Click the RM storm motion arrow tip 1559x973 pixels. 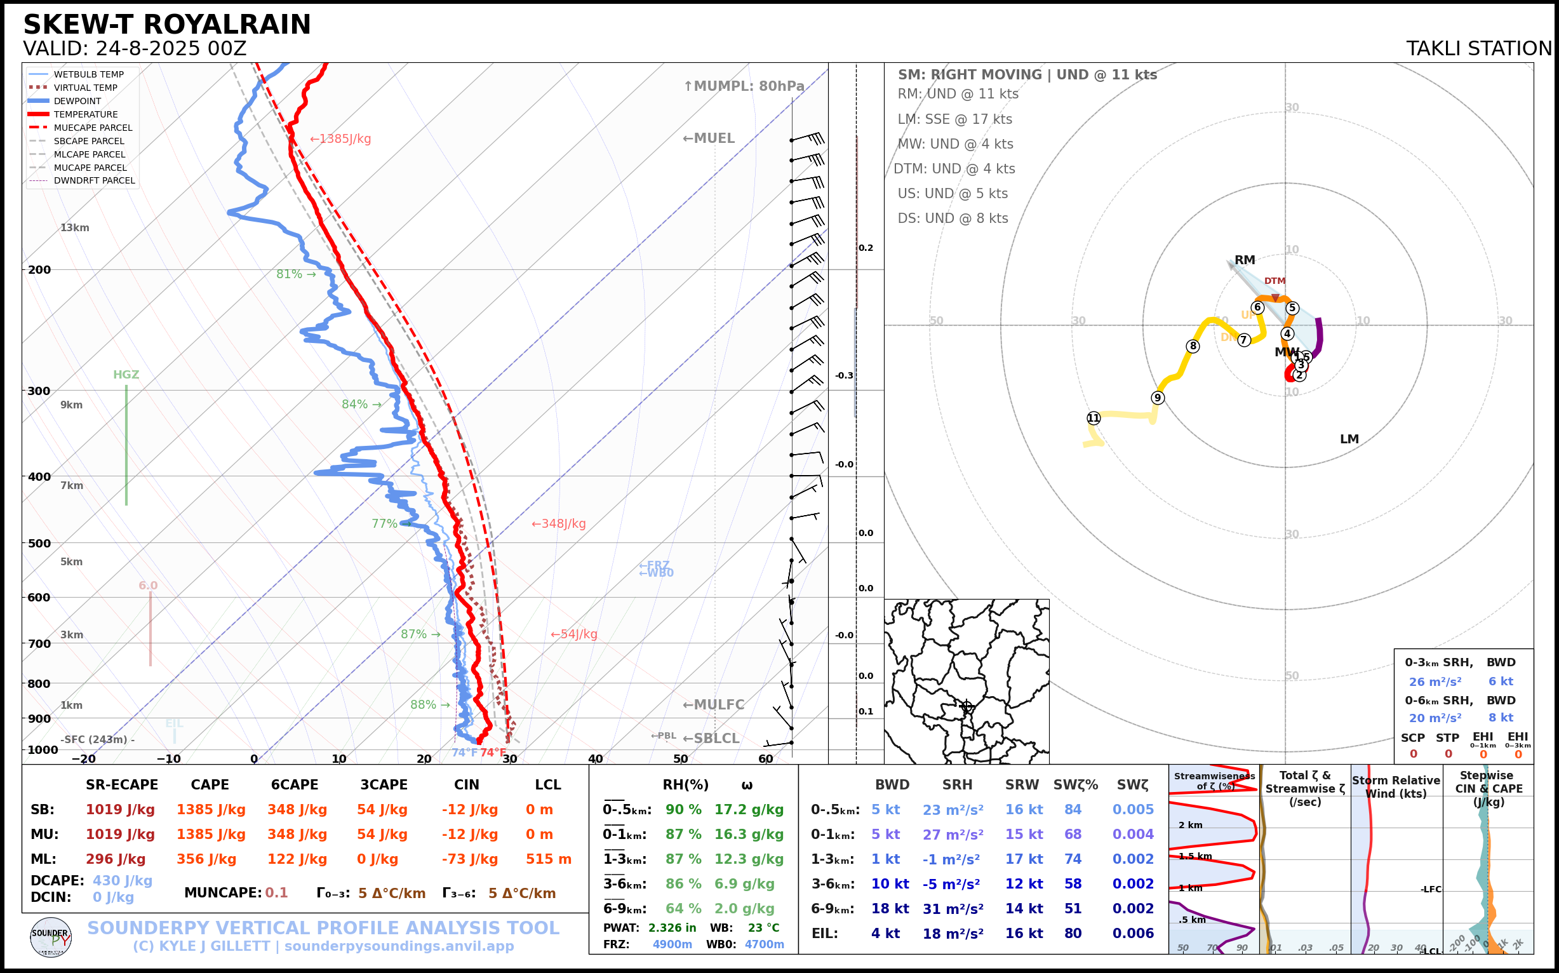click(1229, 262)
